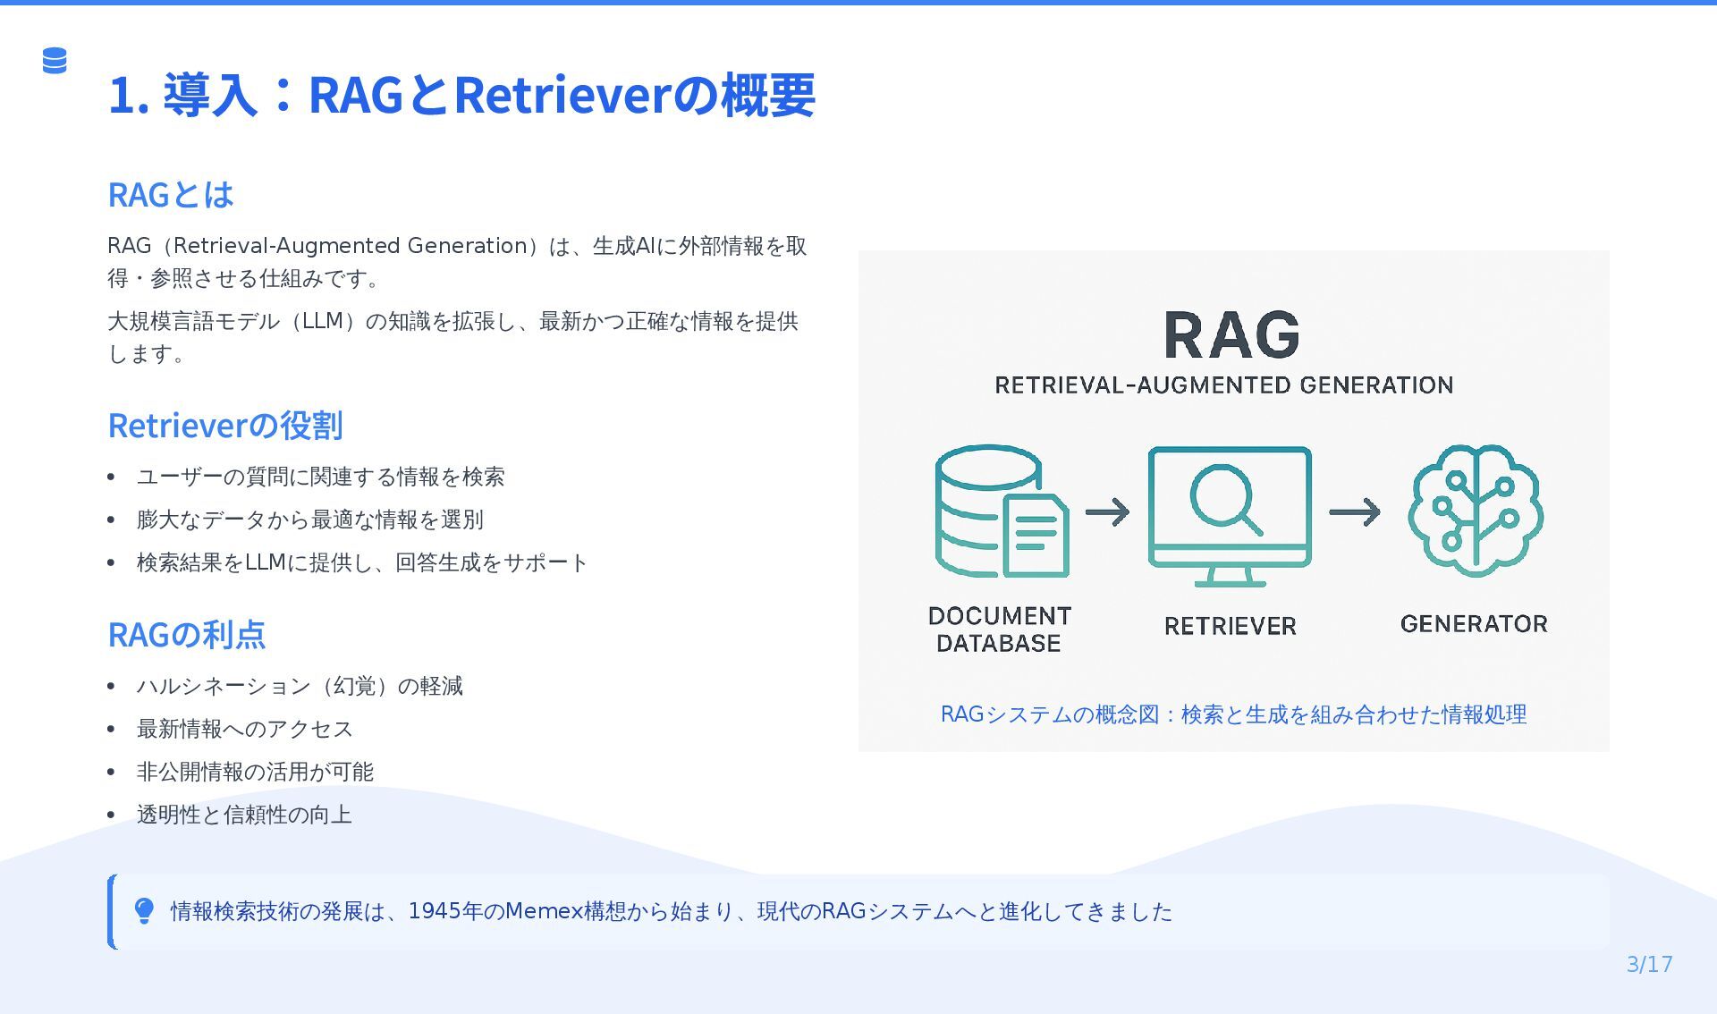1717x1014 pixels.
Task: Click the arrow between retriever and generator
Action: [x=1354, y=512]
